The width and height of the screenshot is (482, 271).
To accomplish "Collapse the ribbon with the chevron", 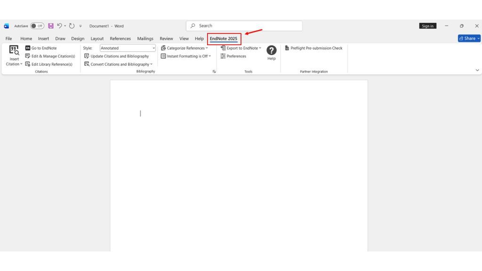I will [x=477, y=70].
